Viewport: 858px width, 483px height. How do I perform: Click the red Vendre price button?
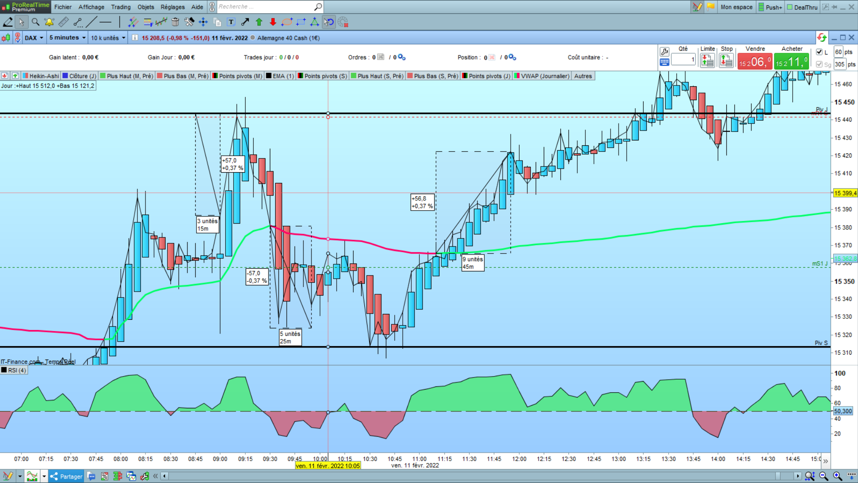pyautogui.click(x=755, y=61)
